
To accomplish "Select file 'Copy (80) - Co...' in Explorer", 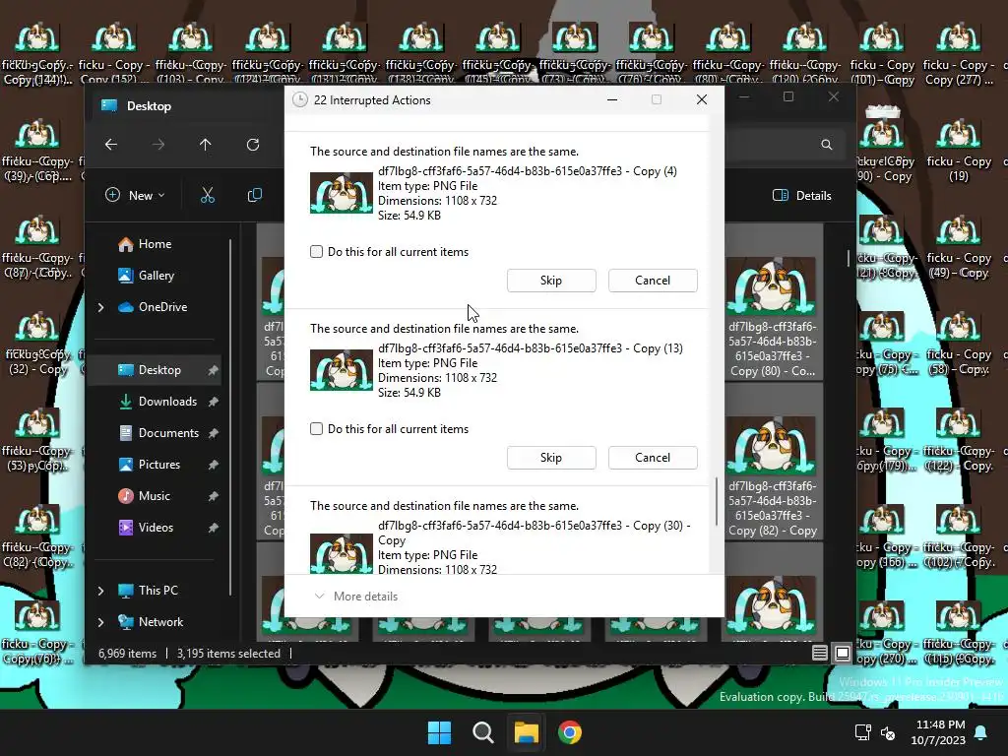I will click(772, 318).
